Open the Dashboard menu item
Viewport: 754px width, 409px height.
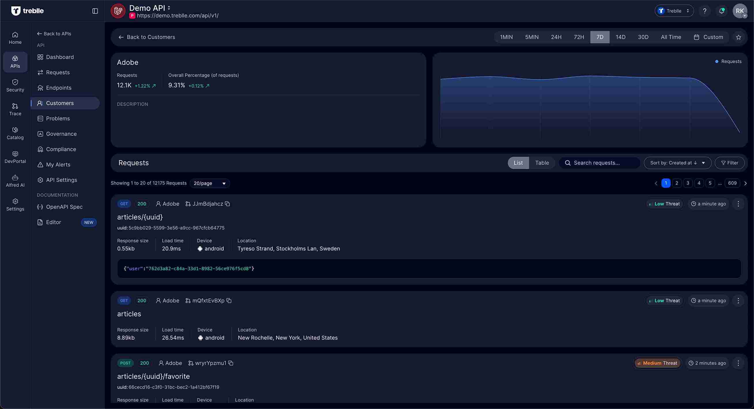coord(60,57)
